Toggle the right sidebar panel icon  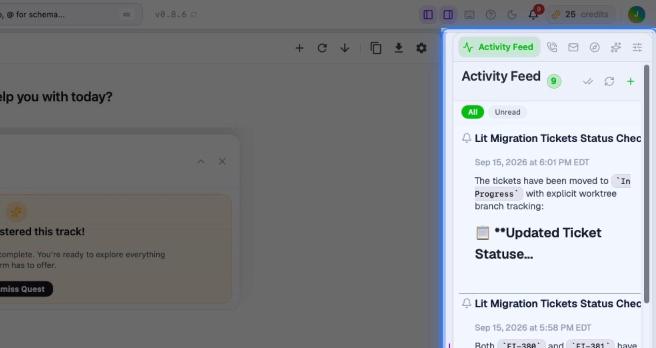coord(448,15)
